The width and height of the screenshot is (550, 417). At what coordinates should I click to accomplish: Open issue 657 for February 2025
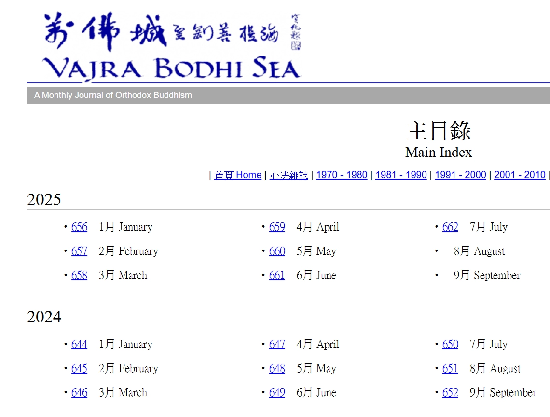click(x=79, y=251)
